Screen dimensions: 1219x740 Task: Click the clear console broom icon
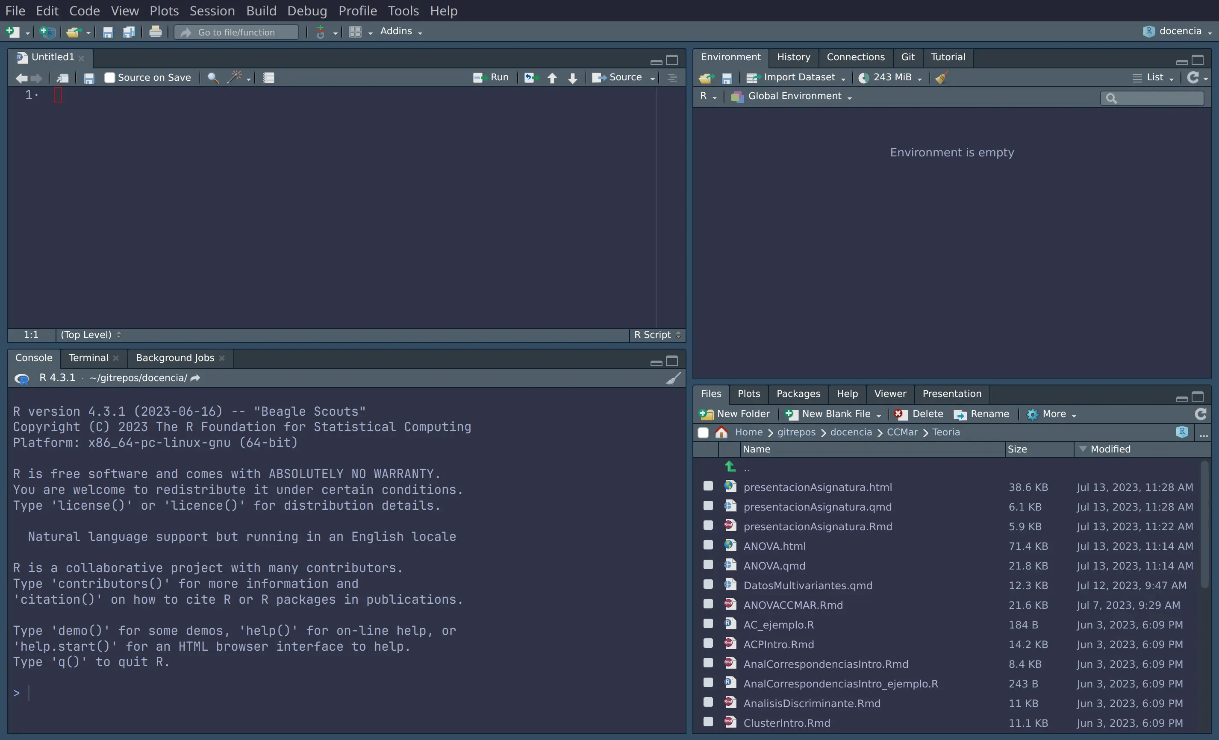click(673, 379)
